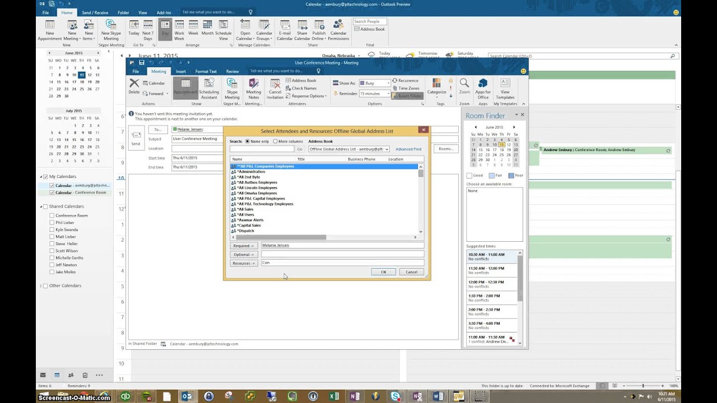Image resolution: width=717 pixels, height=403 pixels.
Task: Click the Send button in meeting form
Action: pyautogui.click(x=136, y=138)
